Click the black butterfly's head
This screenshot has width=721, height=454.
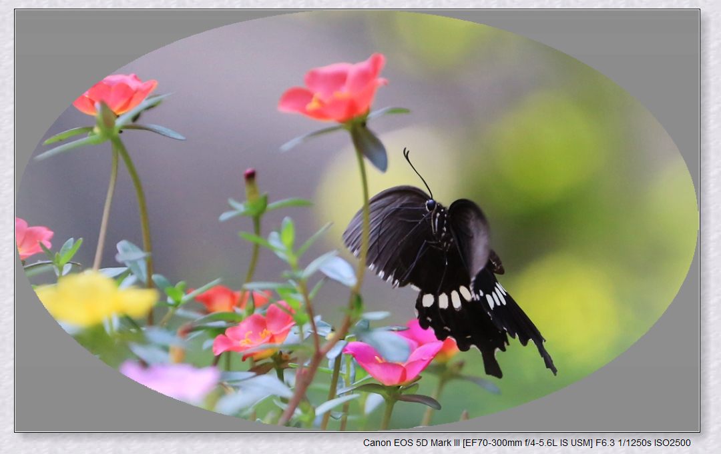(431, 205)
